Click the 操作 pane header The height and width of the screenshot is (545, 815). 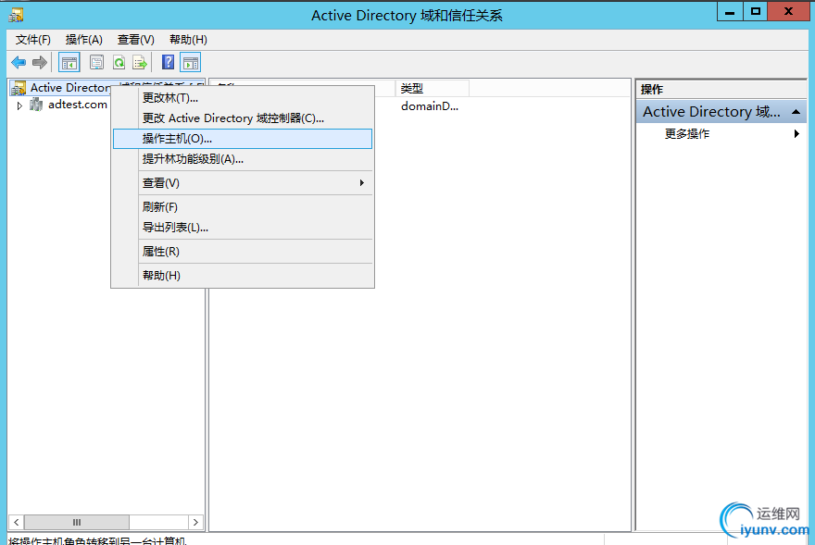tap(721, 90)
